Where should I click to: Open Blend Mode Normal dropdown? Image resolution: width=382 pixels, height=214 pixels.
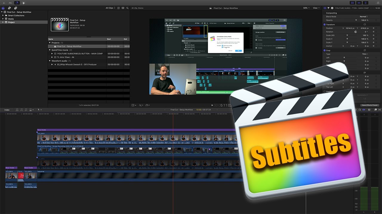coord(363,17)
